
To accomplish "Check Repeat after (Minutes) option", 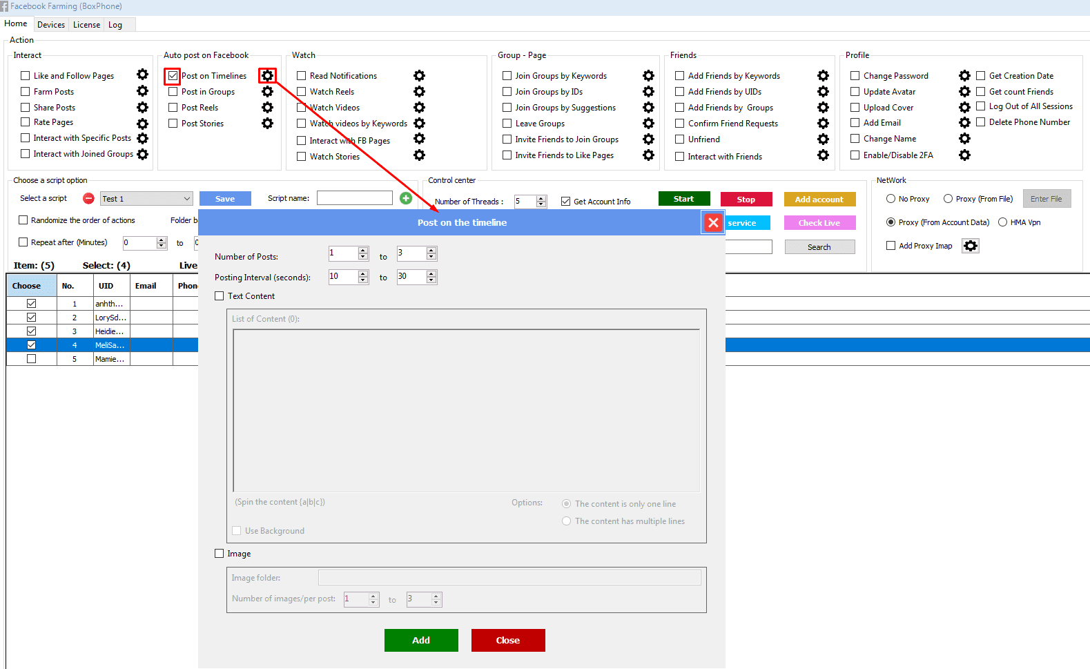I will click(23, 242).
